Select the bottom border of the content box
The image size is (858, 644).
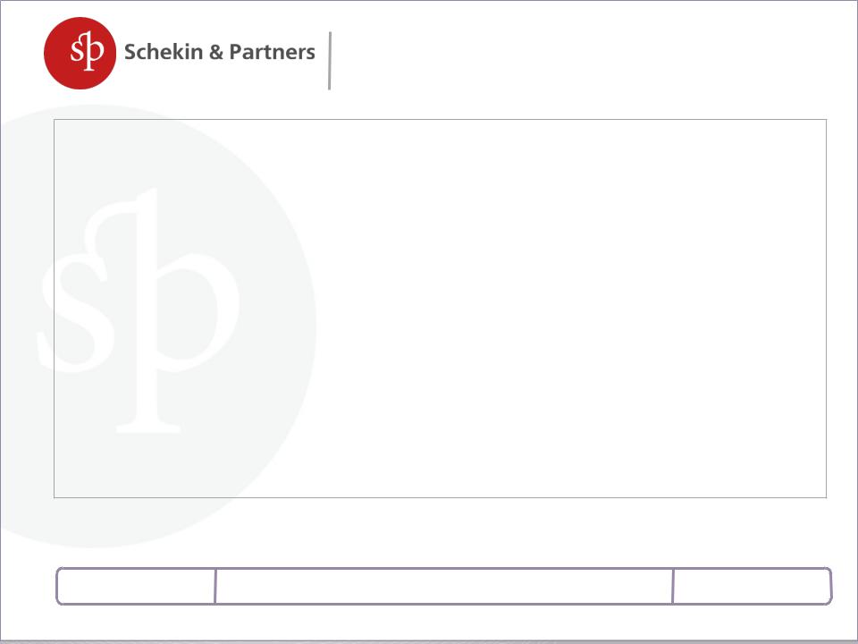[x=440, y=498]
